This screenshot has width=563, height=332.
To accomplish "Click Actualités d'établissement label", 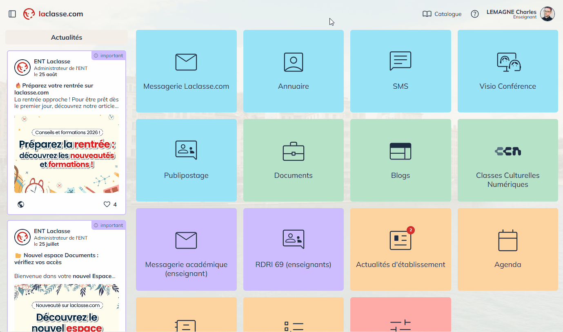I will (x=401, y=265).
